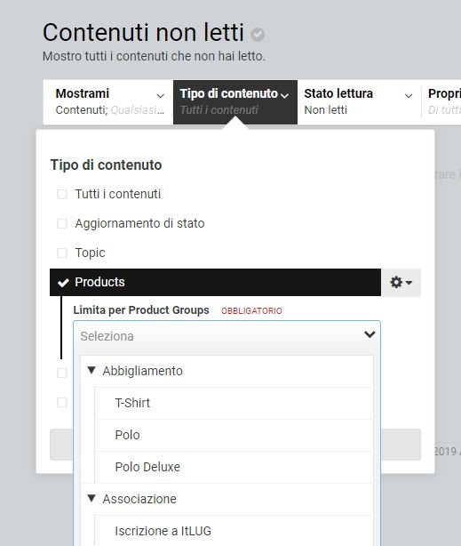The image size is (461, 546).
Task: Collapse the Associazione group triangle
Action: coord(91,498)
